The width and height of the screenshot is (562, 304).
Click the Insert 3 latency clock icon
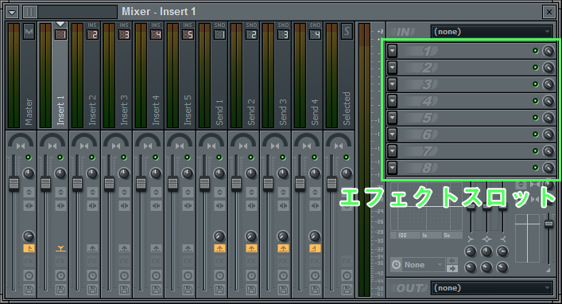click(x=124, y=275)
